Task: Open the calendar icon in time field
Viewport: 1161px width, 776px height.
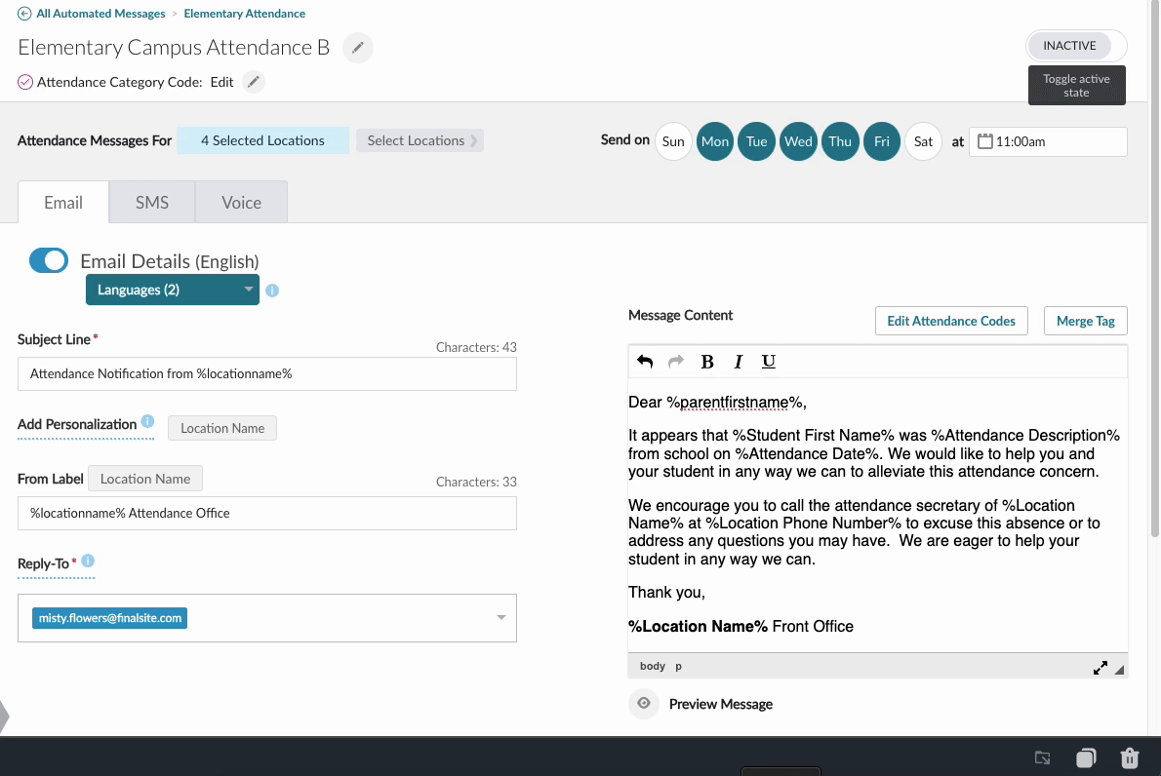Action: (984, 141)
